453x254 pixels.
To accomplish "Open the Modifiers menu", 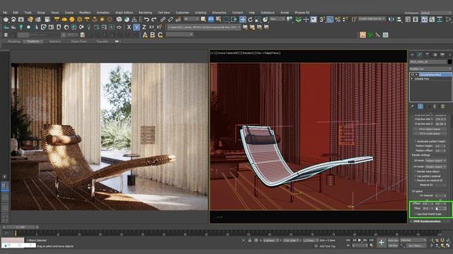I will point(85,13).
